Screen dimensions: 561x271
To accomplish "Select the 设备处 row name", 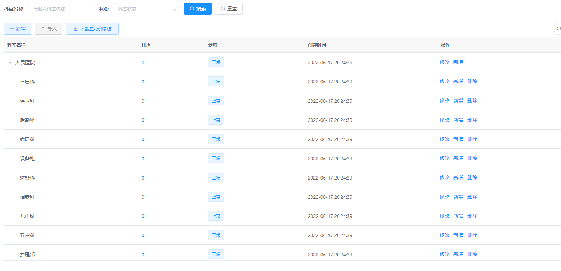I will pyautogui.click(x=27, y=159).
